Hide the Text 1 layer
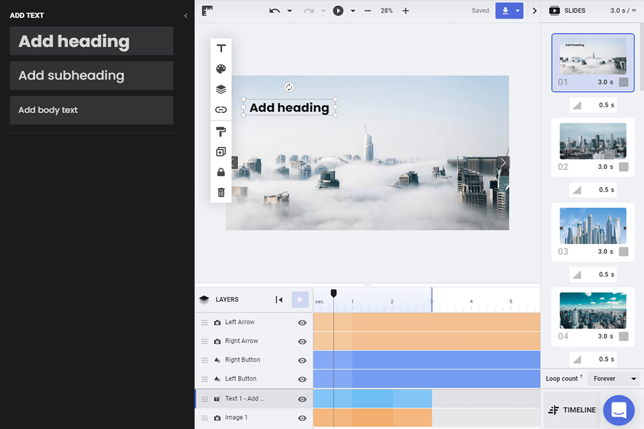644x429 pixels. (303, 399)
